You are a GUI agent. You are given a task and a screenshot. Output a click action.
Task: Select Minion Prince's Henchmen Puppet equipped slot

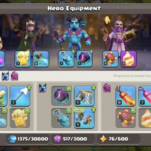[66, 59]
